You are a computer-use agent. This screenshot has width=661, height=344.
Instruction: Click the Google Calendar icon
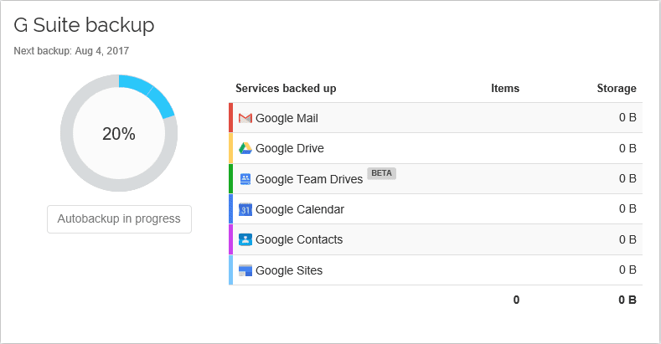point(245,209)
